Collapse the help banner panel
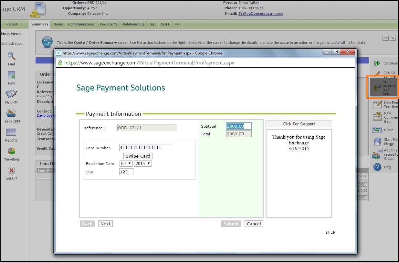399x263 pixels. (x=385, y=38)
